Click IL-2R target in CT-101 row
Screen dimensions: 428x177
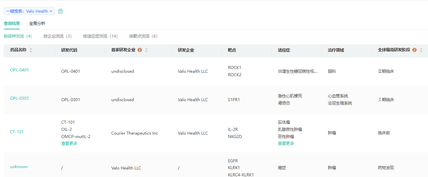click(x=233, y=130)
